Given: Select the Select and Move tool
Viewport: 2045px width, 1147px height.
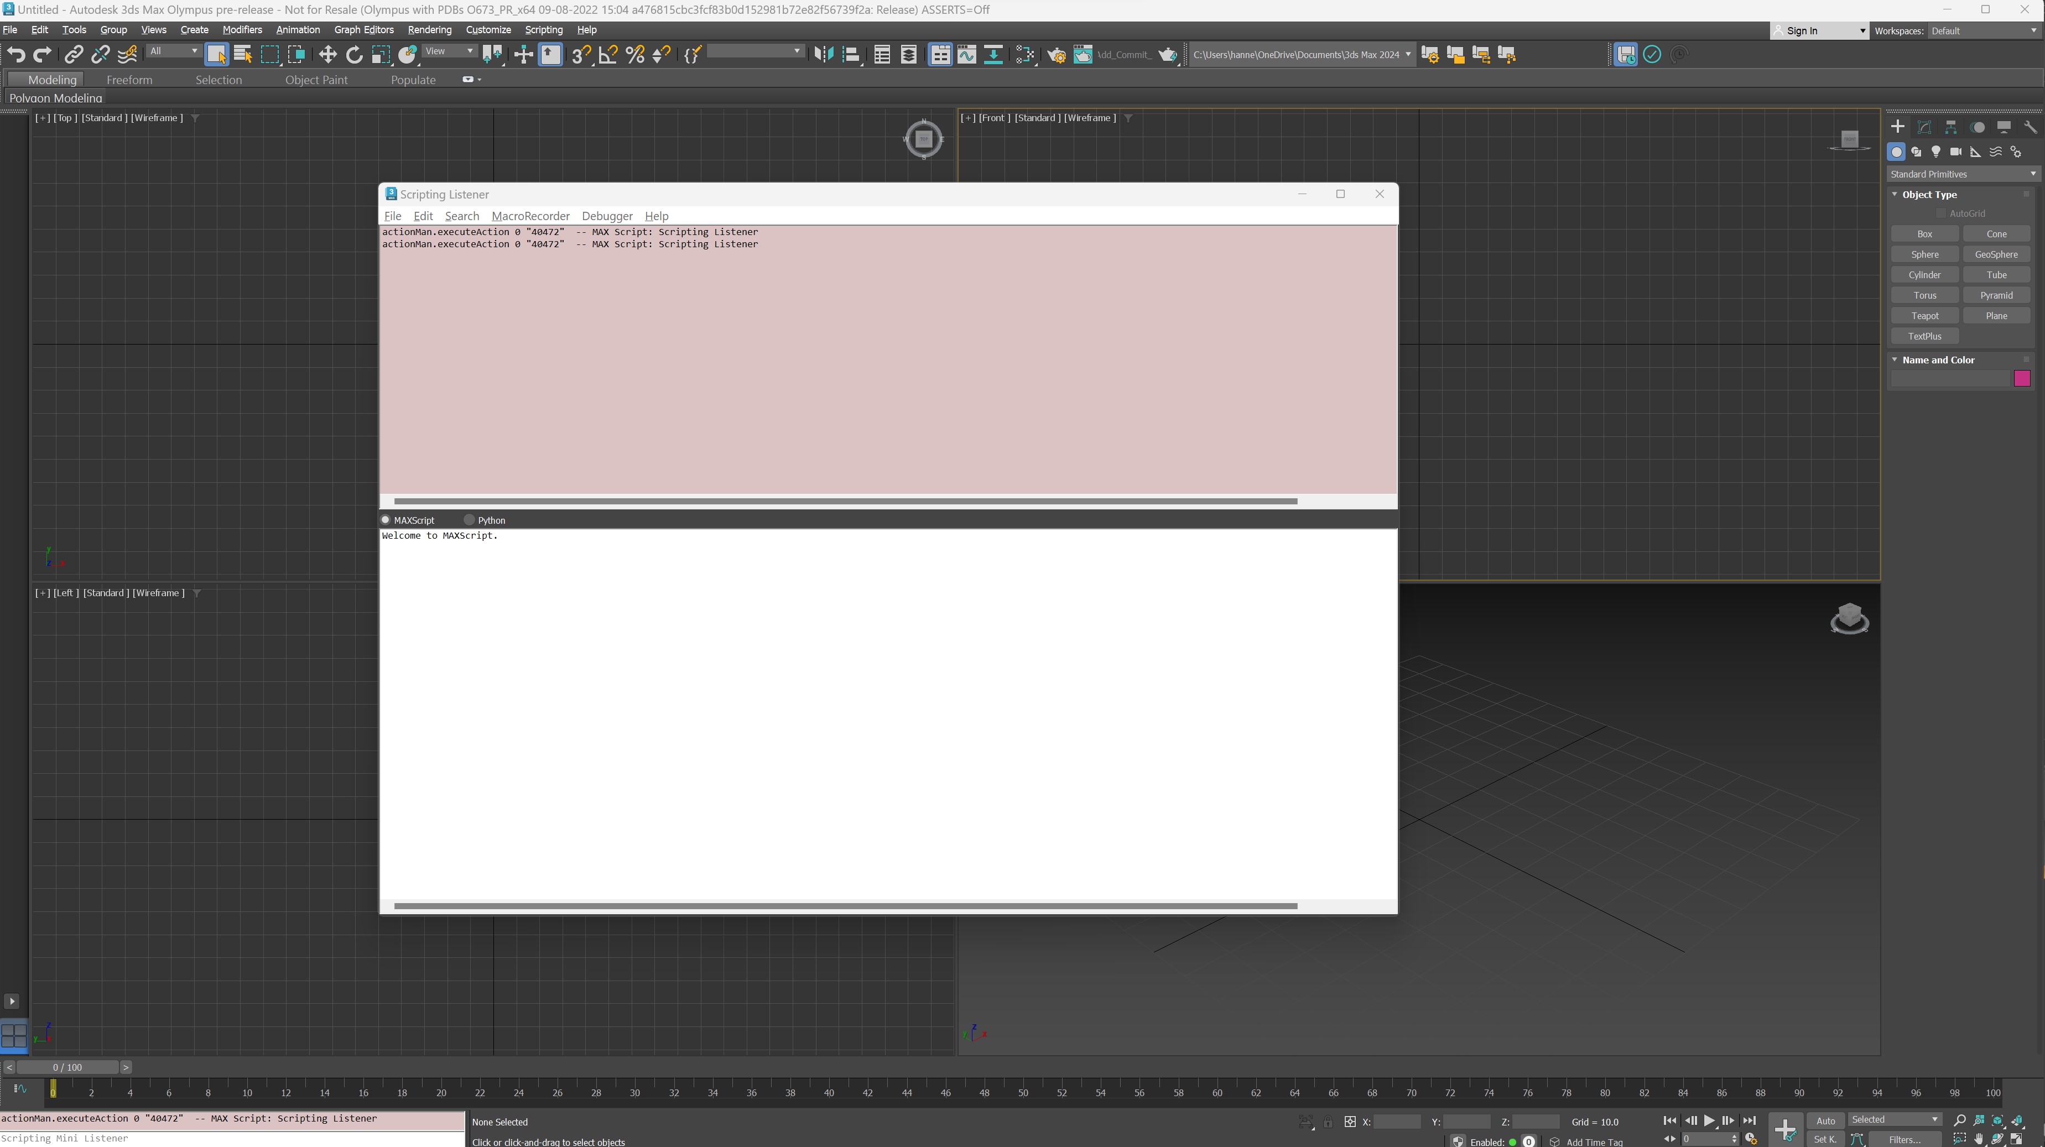Looking at the screenshot, I should [327, 54].
